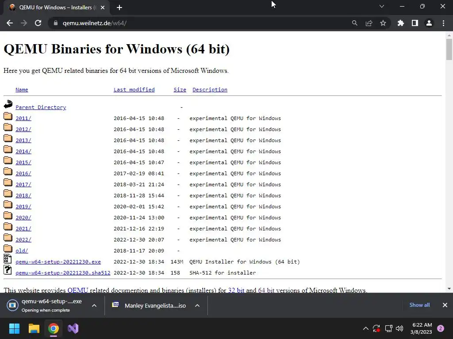453x339 pixels.
Task: Click the binary file icon beside setup exe
Action: tap(8, 259)
